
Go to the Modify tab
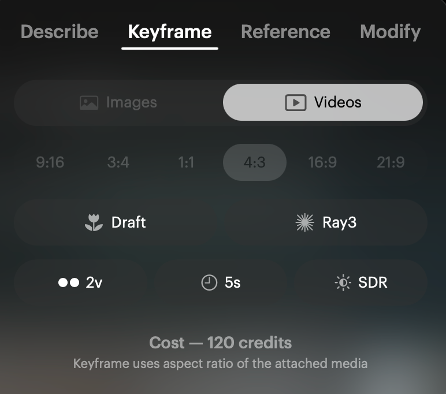[x=391, y=32]
